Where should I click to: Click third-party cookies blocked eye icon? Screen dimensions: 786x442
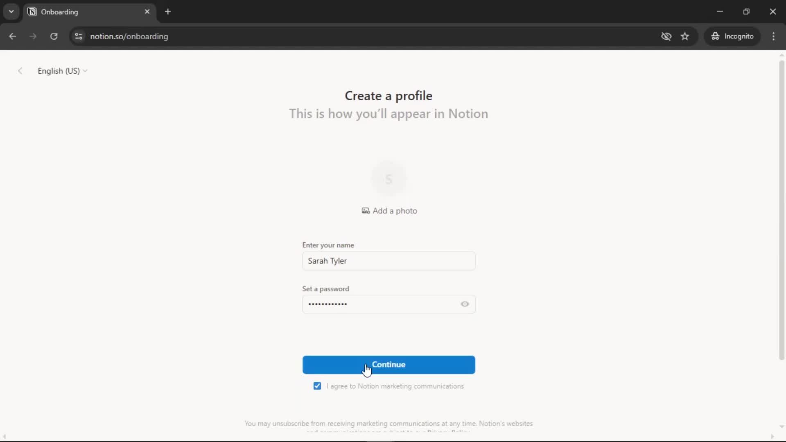(666, 36)
